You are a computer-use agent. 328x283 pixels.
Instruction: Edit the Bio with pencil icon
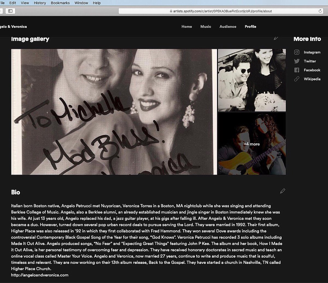click(x=283, y=191)
